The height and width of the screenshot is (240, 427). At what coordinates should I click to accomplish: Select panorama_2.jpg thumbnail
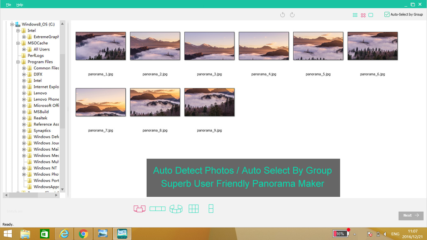click(155, 46)
